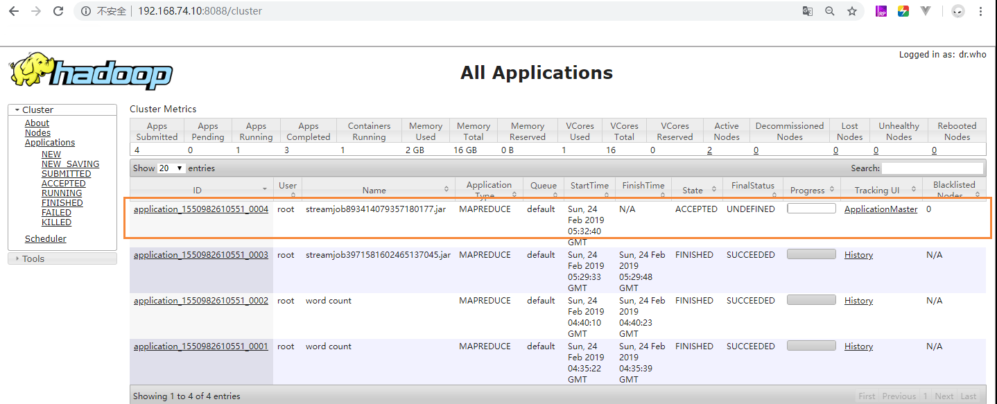The image size is (997, 404).
Task: Click progress bar of application 0002
Action: [x=811, y=299]
